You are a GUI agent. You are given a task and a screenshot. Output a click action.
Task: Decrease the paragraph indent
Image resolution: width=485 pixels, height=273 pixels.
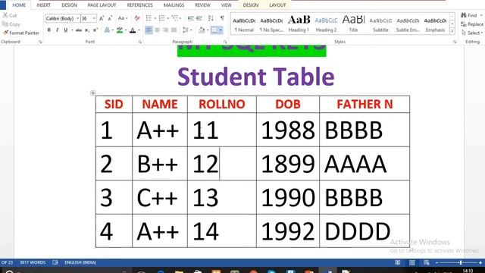pos(190,18)
